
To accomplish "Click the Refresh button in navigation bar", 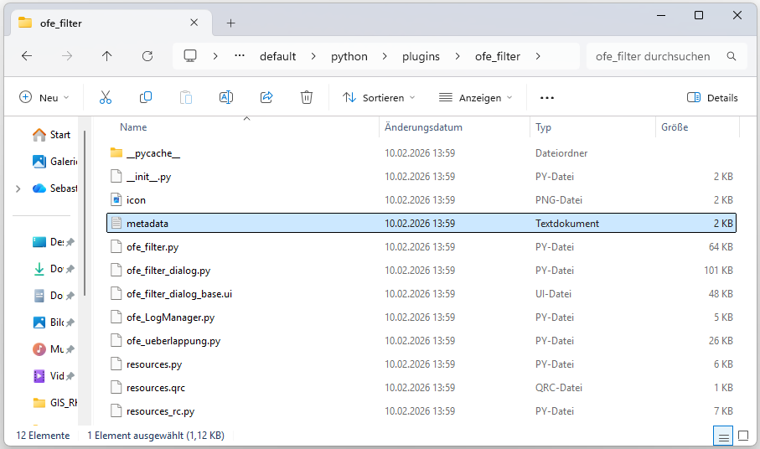I will (147, 56).
